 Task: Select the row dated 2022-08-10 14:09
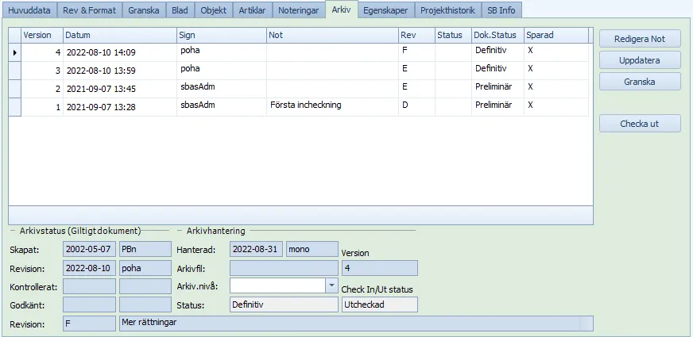pyautogui.click(x=299, y=52)
